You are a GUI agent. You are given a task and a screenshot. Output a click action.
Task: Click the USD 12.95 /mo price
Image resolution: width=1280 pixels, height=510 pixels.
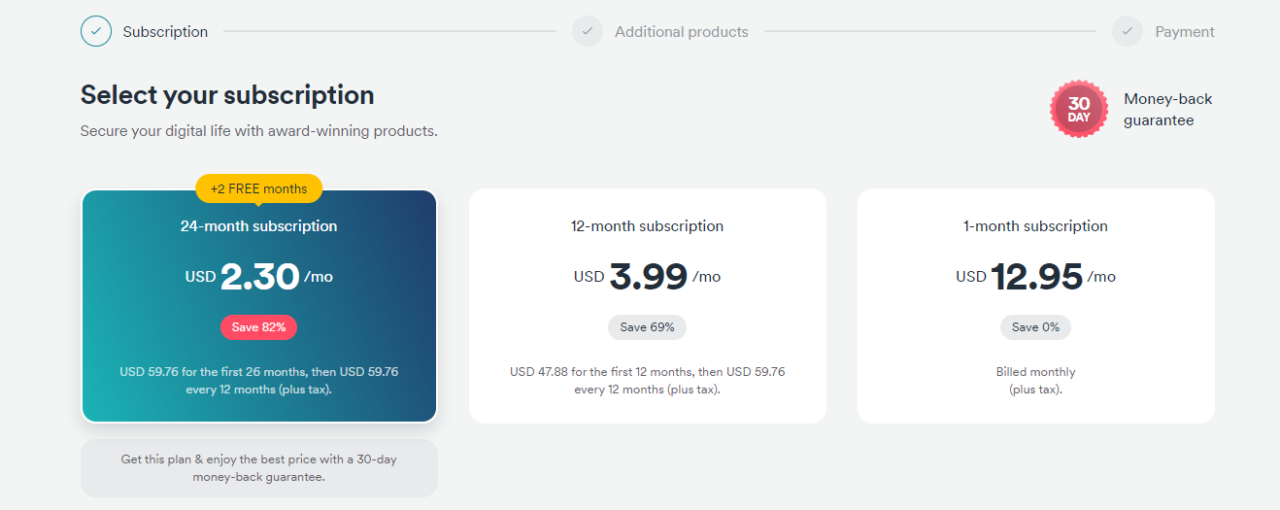coord(1036,277)
